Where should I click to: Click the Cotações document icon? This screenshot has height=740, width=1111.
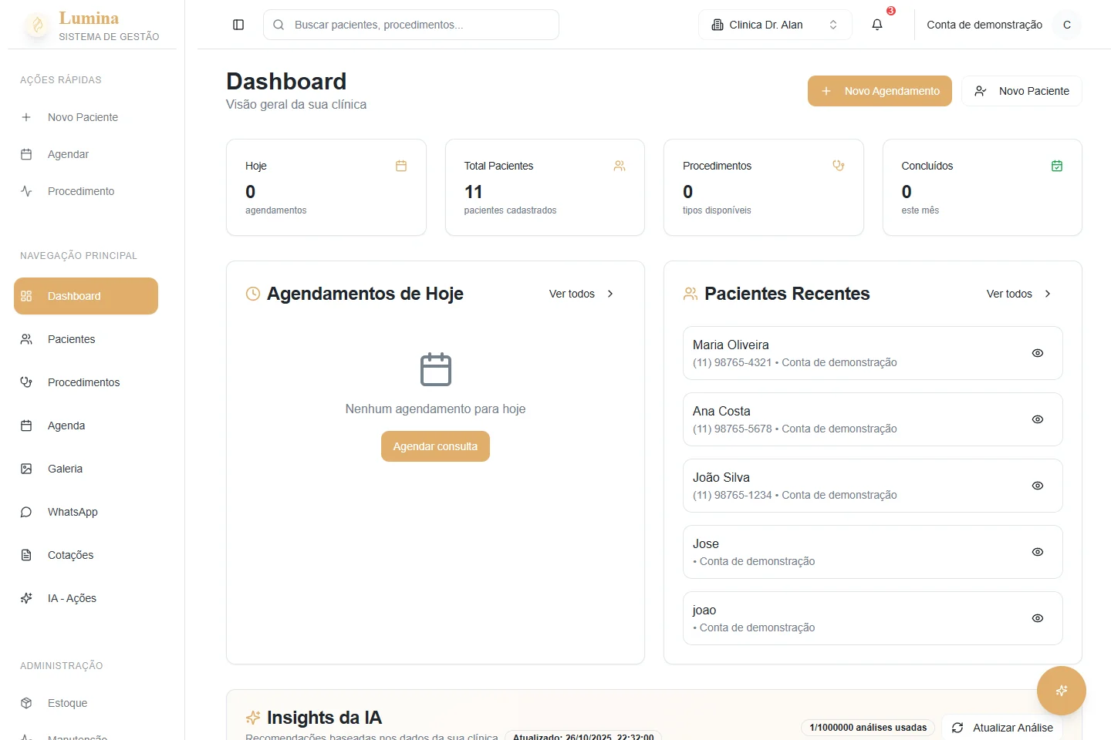pos(26,555)
